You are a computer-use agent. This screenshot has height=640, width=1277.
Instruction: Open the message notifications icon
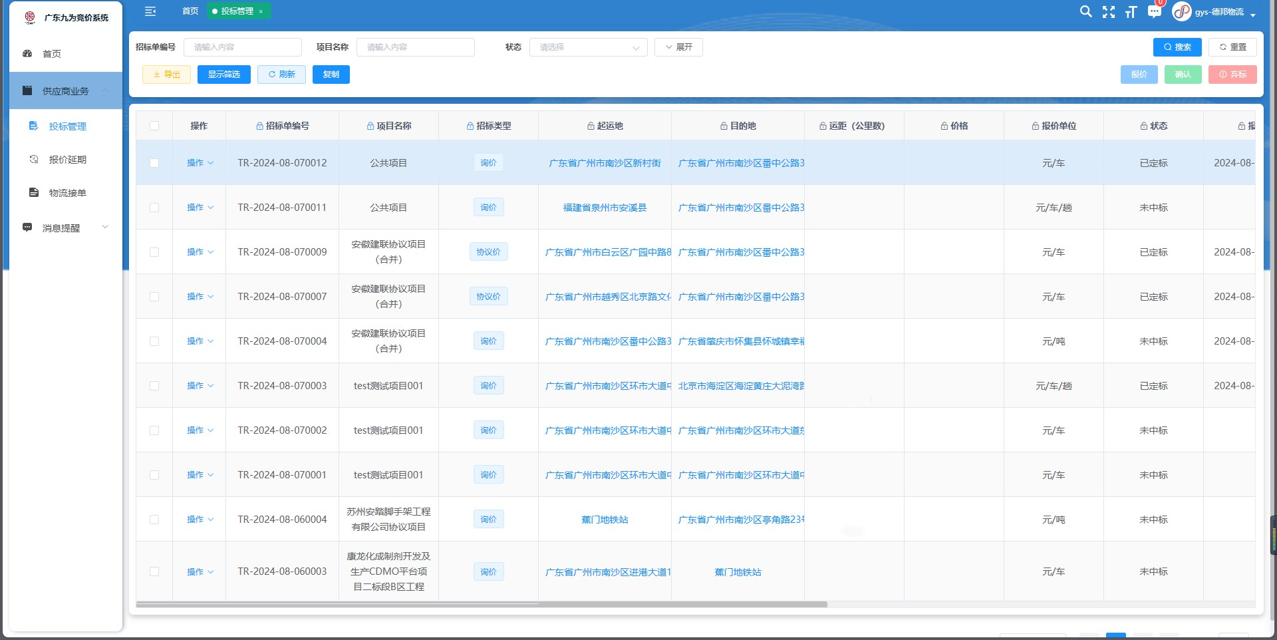[1154, 12]
